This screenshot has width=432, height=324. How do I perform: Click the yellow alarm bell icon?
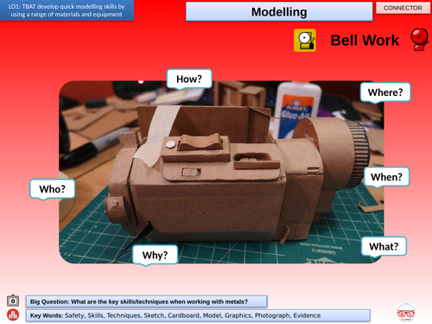tap(305, 41)
